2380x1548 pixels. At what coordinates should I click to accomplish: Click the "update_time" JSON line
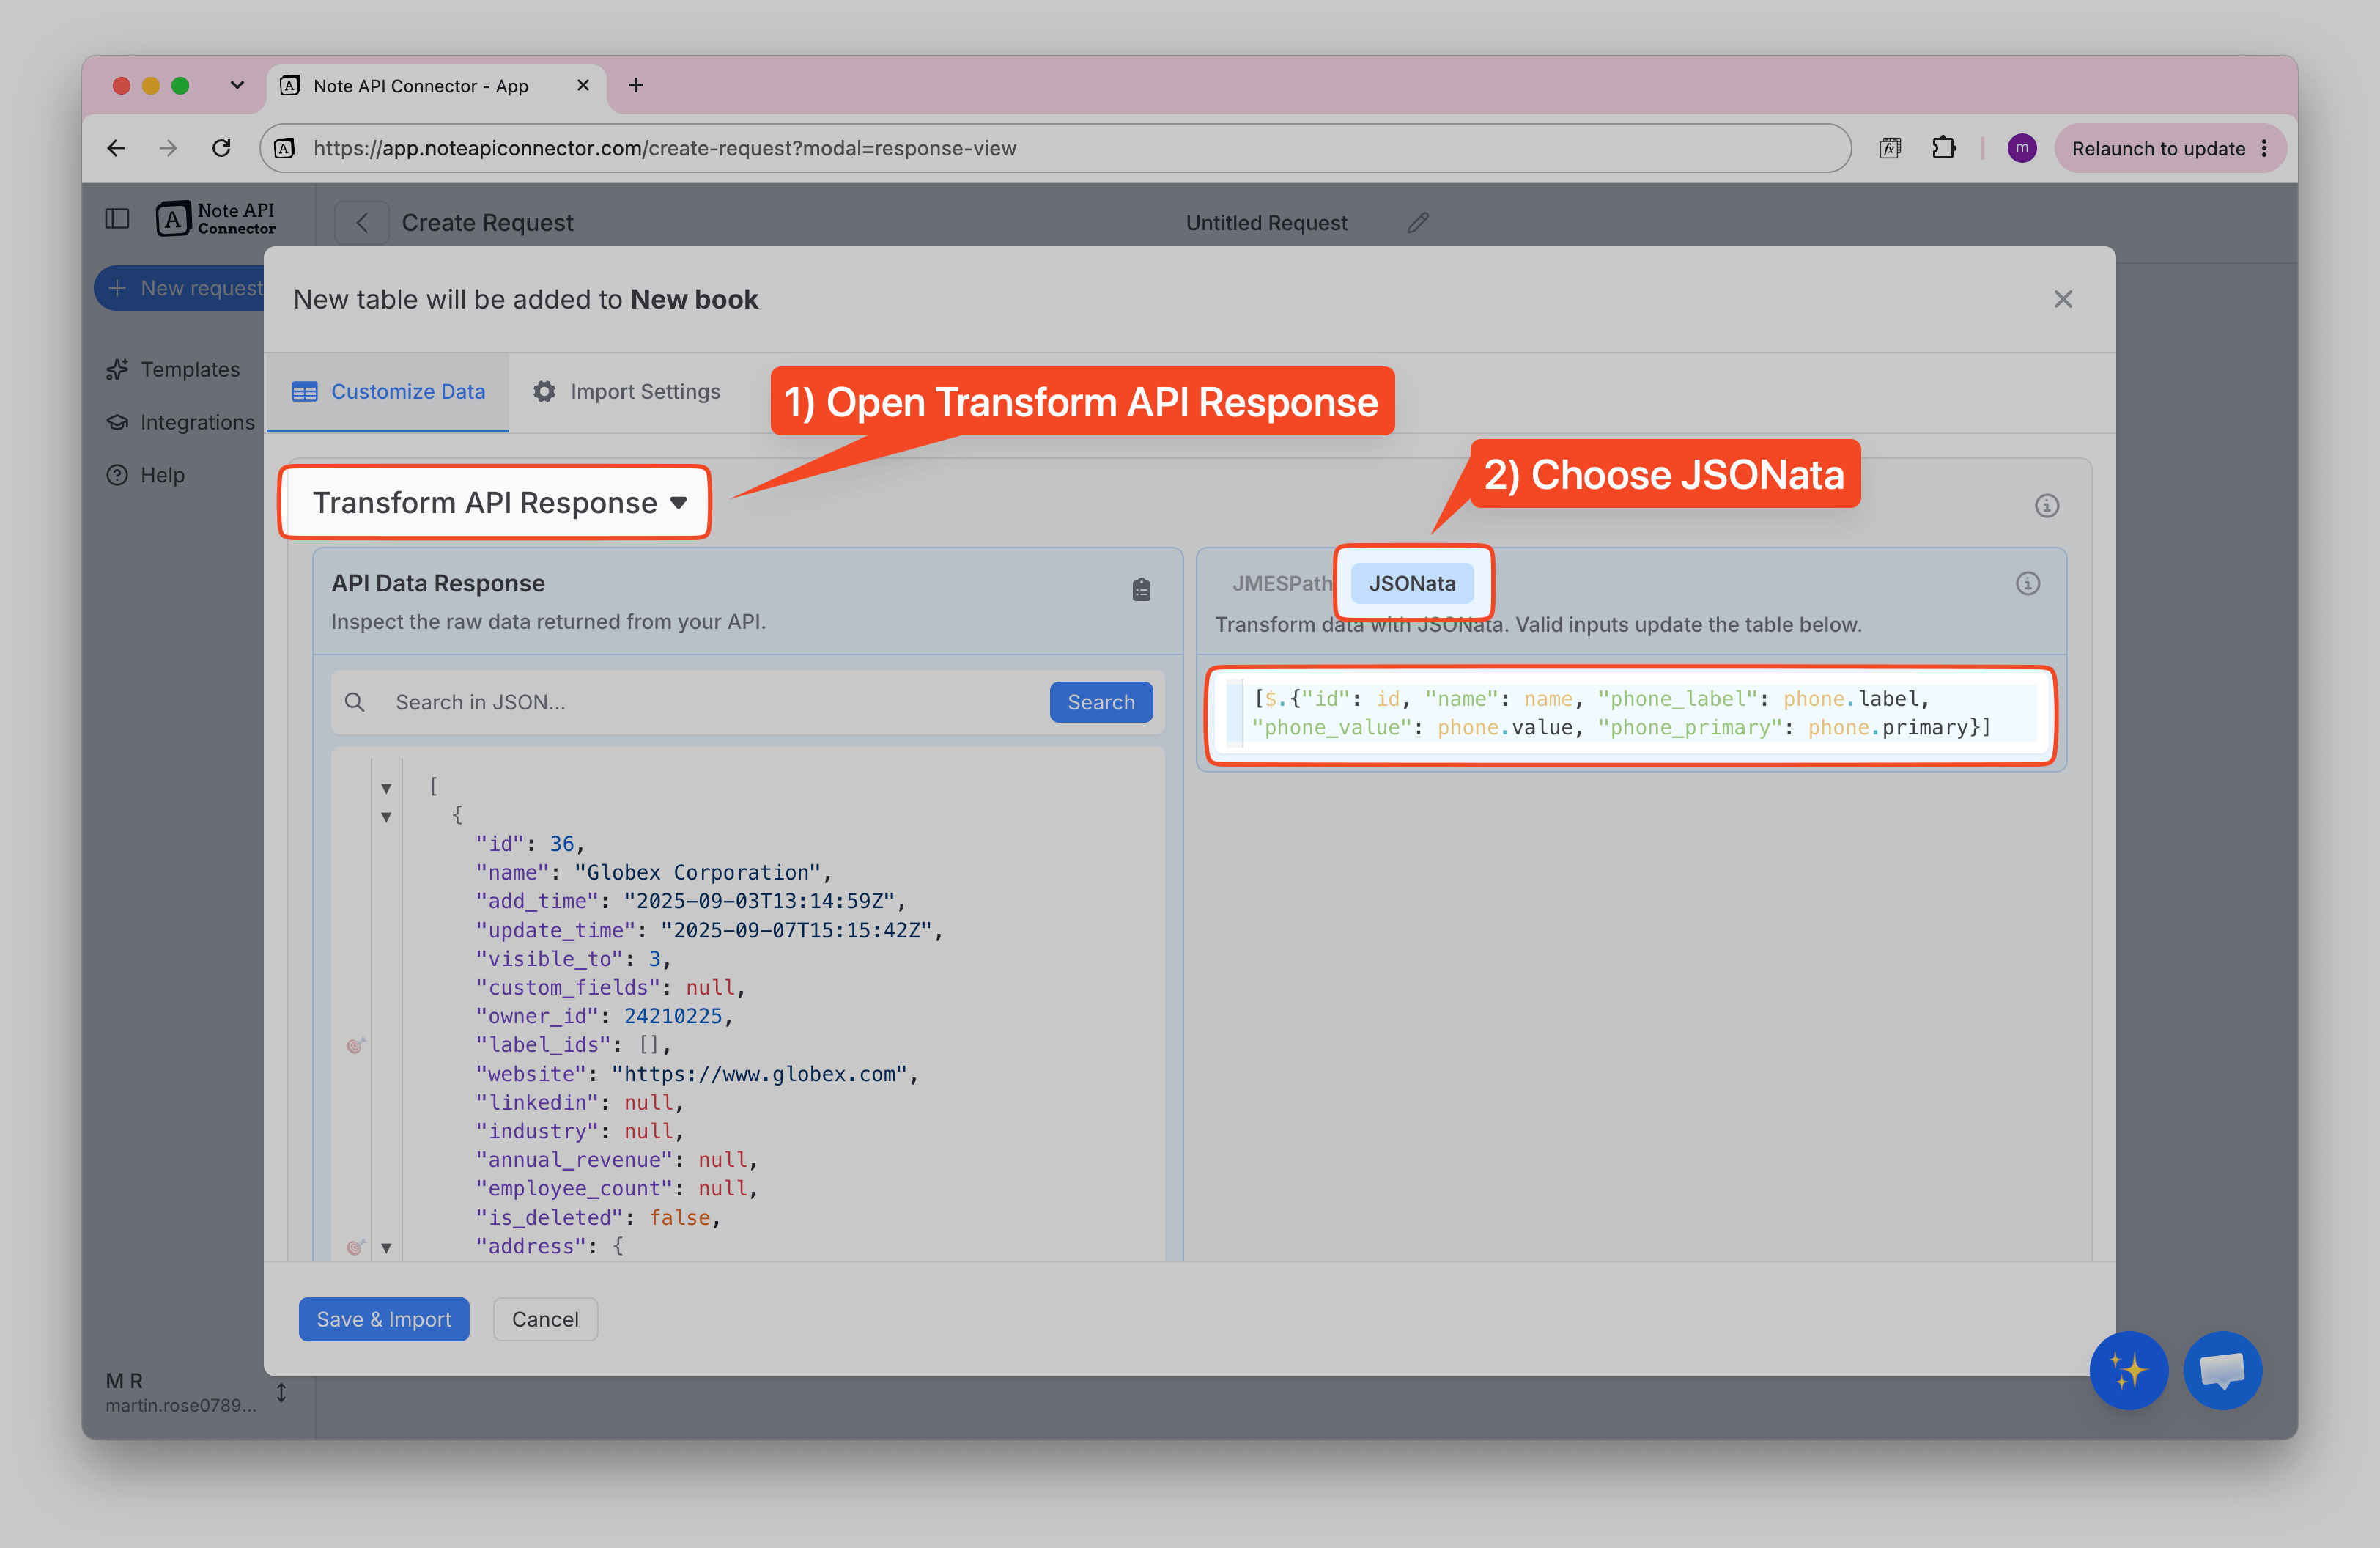pyautogui.click(x=709, y=930)
